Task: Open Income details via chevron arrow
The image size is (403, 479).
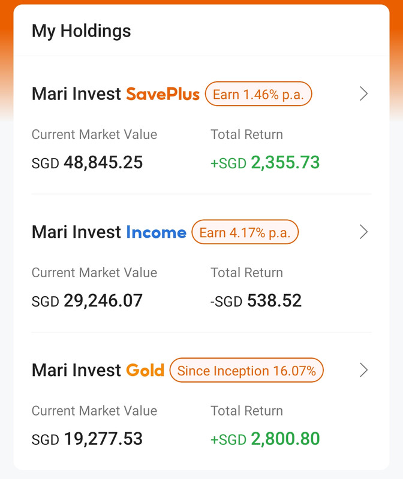Action: coord(363,232)
